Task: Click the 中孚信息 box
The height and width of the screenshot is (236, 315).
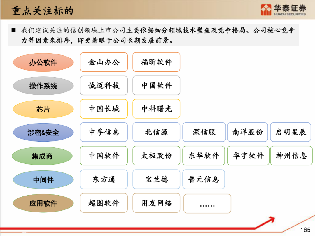Action: (x=104, y=132)
